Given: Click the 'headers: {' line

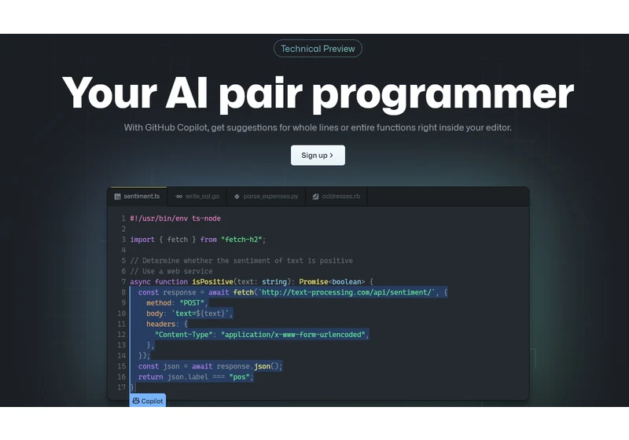Looking at the screenshot, I should tap(167, 324).
